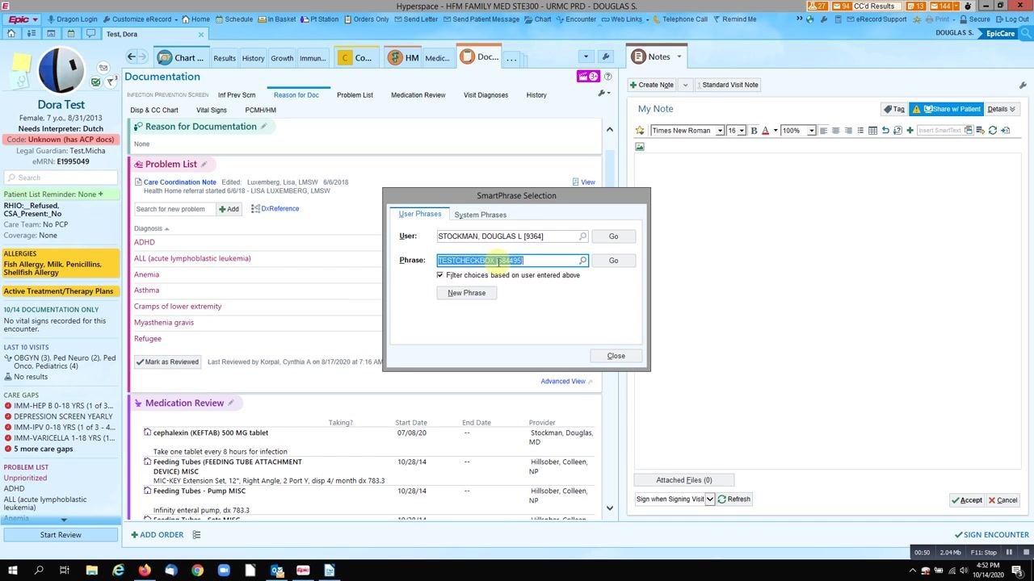Toggle Filter choices based on user checkbox

440,275
